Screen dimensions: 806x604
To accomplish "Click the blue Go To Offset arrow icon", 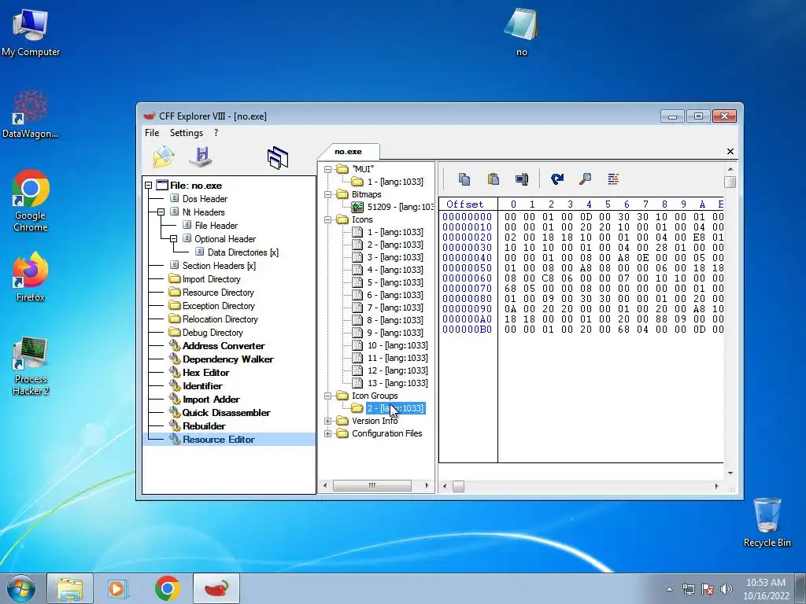I will click(556, 179).
